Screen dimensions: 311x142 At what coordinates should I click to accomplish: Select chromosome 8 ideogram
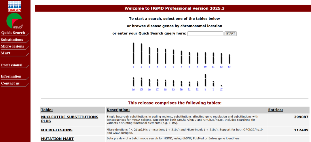189,58
